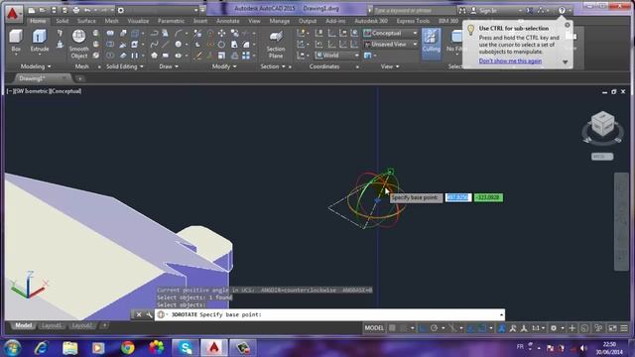The height and width of the screenshot is (357, 635).
Task: Click the Undo arrow icon
Action: tap(86, 10)
